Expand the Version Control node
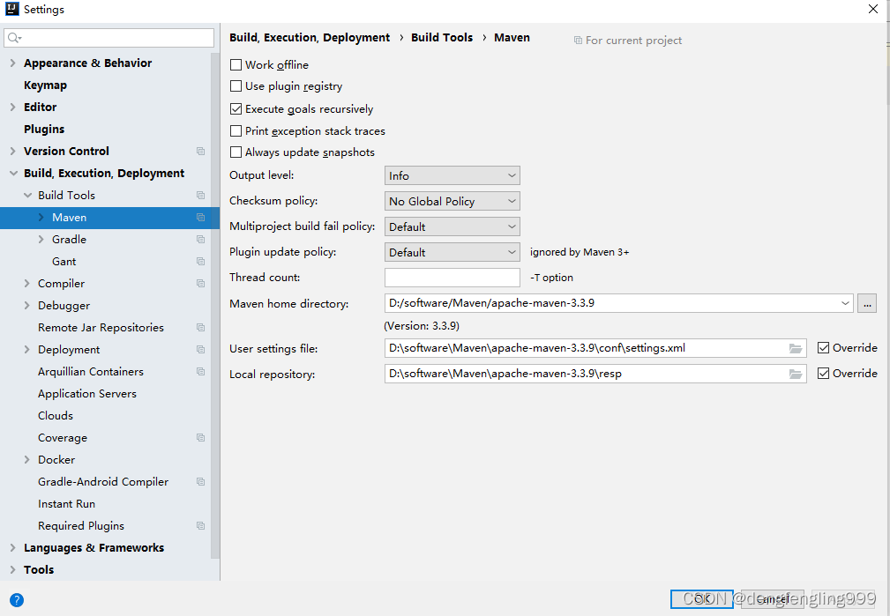The width and height of the screenshot is (890, 616). 12,151
